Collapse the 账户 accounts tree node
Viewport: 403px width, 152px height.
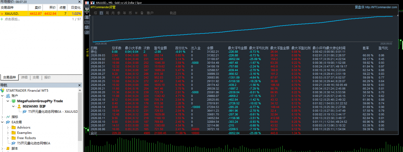pyautogui.click(x=2, y=96)
